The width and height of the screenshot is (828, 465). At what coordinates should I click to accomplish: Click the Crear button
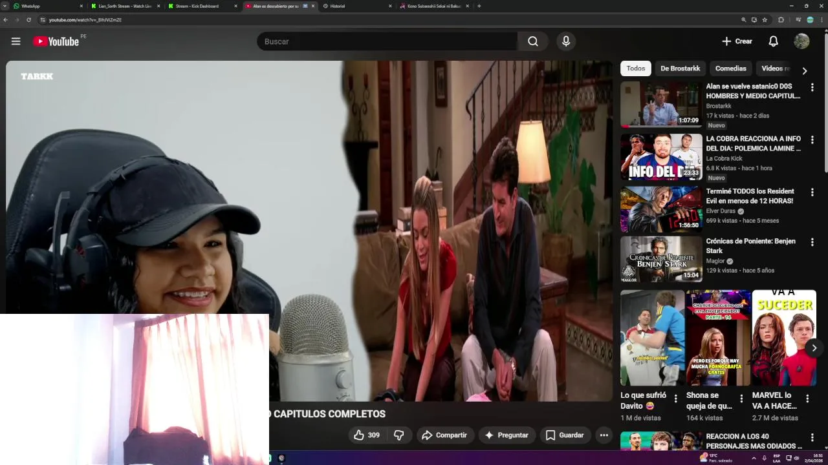[x=737, y=41]
